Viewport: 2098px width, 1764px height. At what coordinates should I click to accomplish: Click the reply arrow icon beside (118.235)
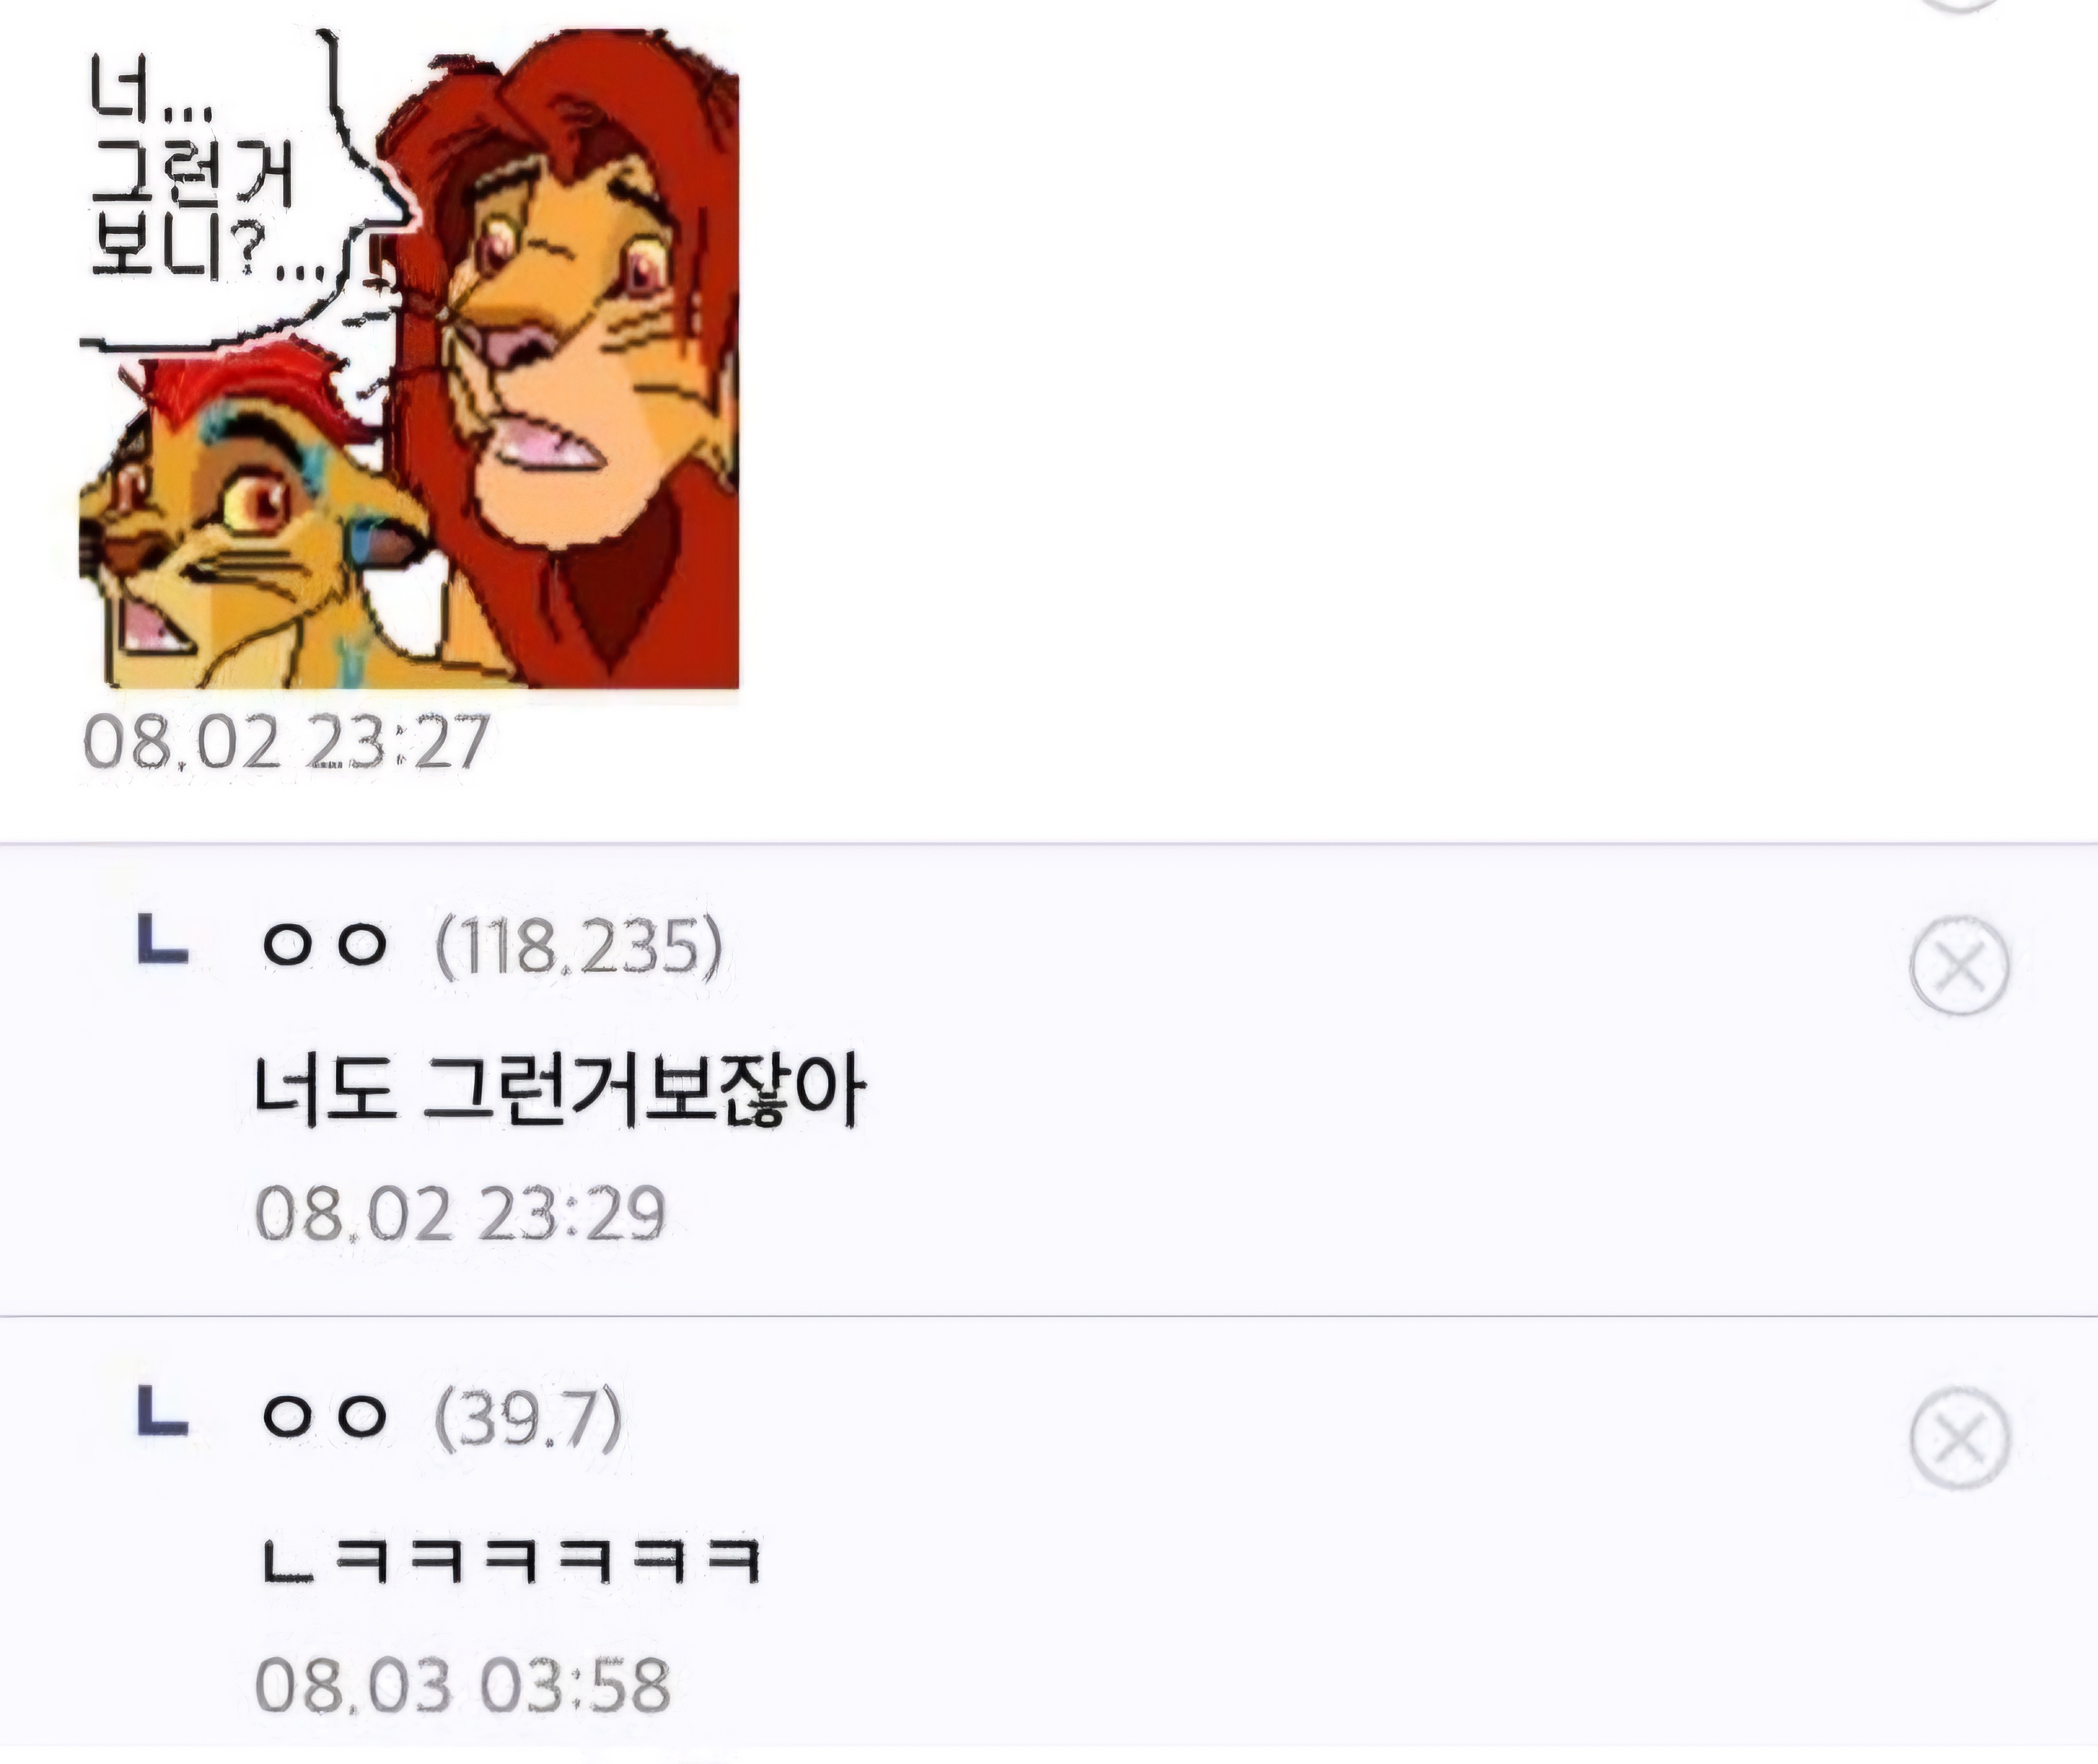[163, 939]
